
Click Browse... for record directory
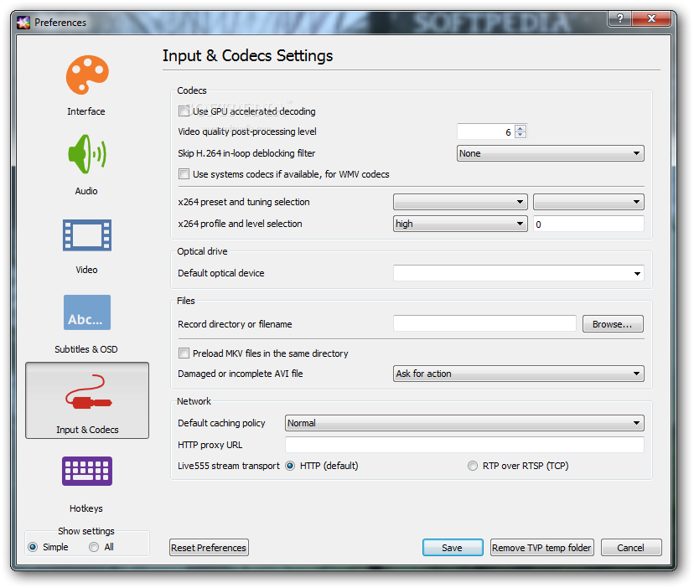[613, 324]
